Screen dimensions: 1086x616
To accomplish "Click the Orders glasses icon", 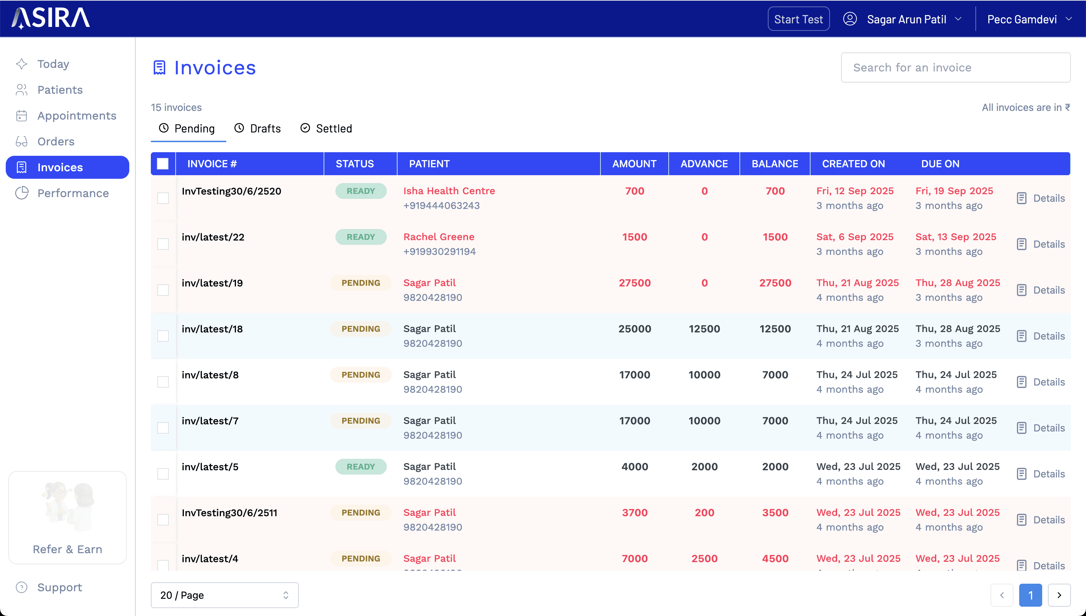I will coord(22,141).
